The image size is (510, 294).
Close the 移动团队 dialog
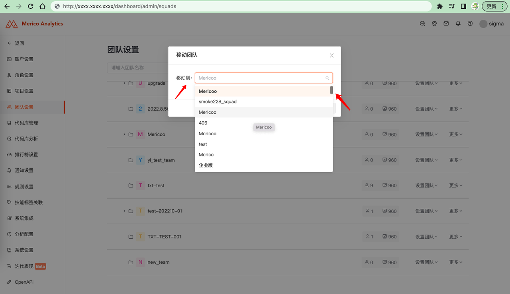(331, 56)
